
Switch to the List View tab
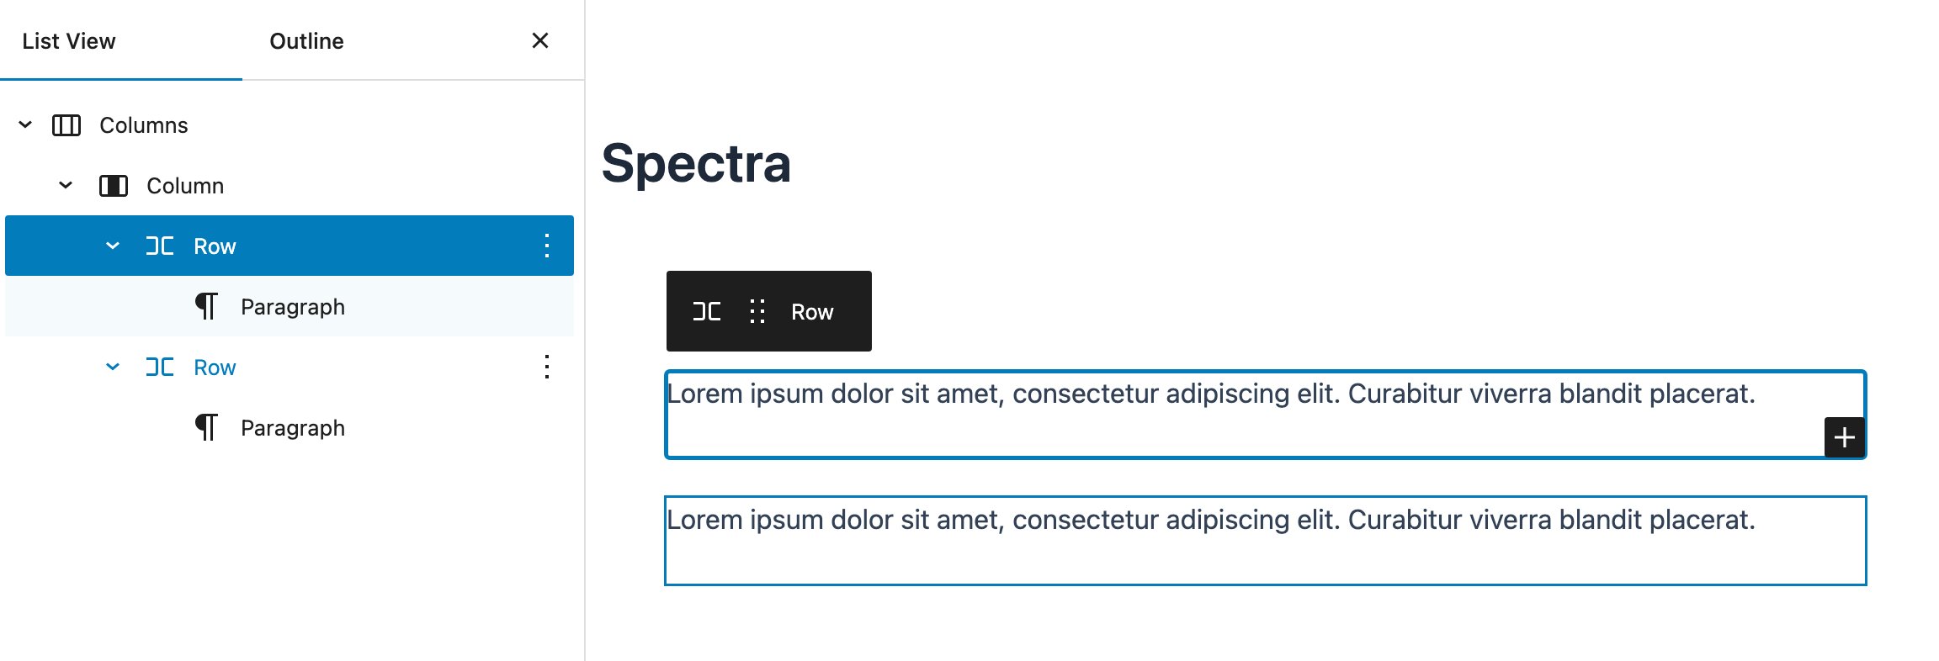tap(68, 40)
